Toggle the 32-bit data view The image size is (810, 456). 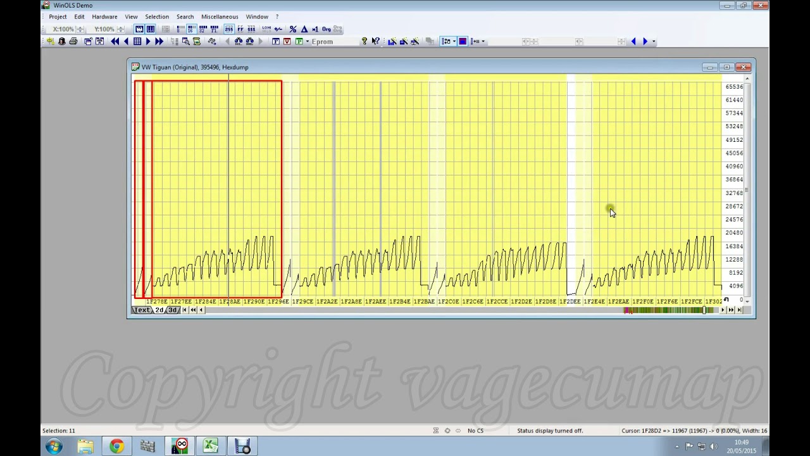pos(203,29)
